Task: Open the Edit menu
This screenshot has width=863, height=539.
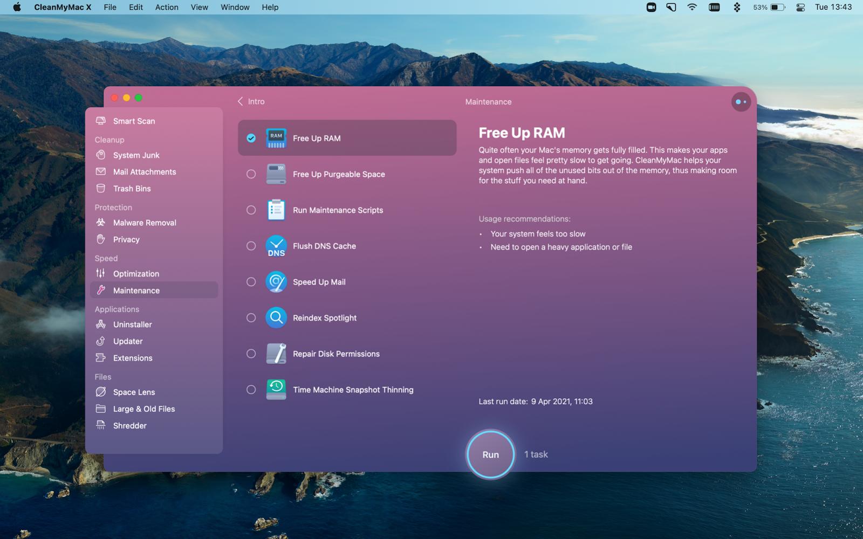Action: tap(136, 7)
